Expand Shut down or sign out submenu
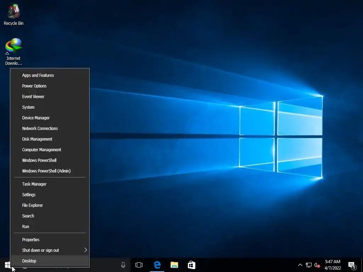This screenshot has width=363, height=272. [x=50, y=250]
